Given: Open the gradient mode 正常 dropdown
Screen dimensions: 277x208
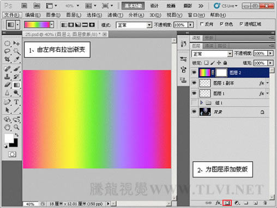Looking at the screenshot, I should [x=134, y=25].
